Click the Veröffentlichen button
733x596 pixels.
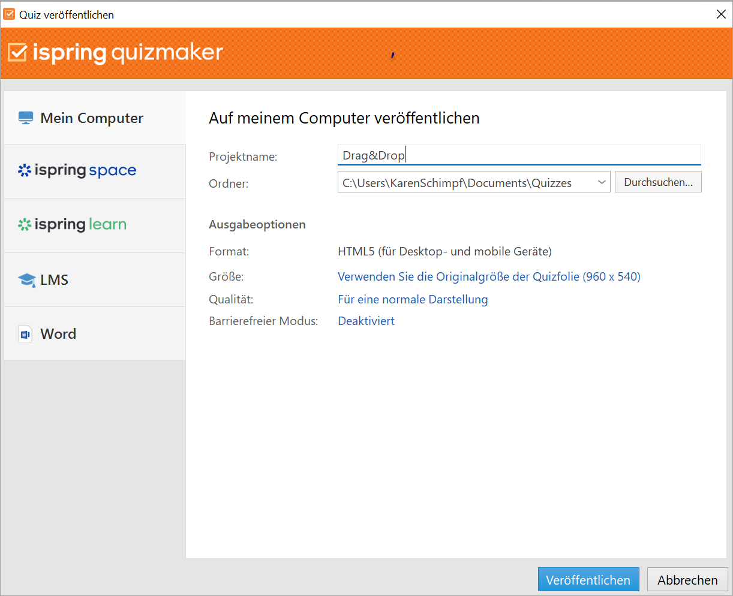[x=588, y=580]
